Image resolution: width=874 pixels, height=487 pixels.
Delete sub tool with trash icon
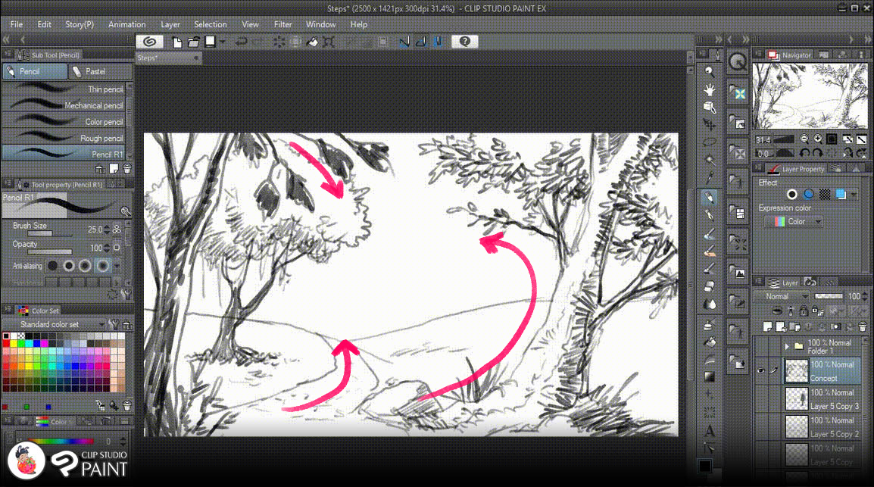point(127,169)
